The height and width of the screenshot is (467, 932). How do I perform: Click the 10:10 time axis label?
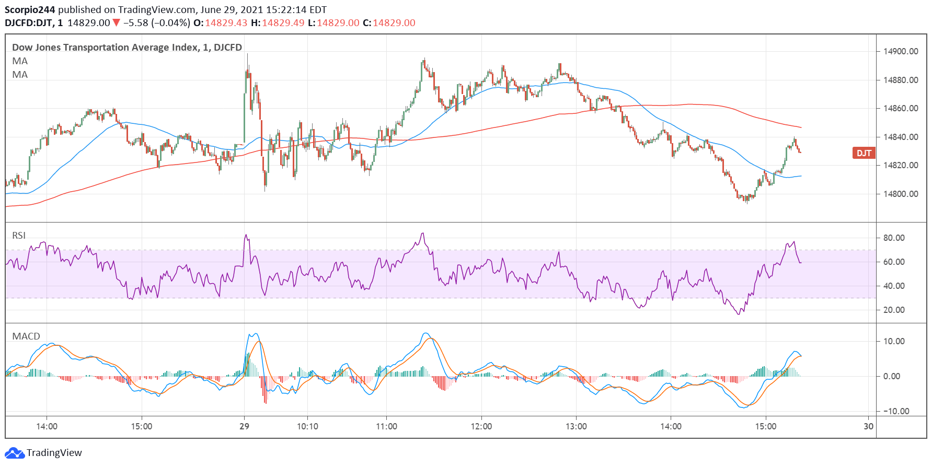click(307, 426)
